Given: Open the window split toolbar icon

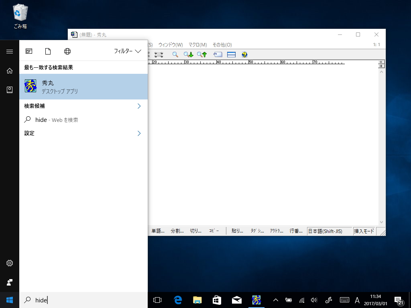Looking at the screenshot, I should point(231,55).
